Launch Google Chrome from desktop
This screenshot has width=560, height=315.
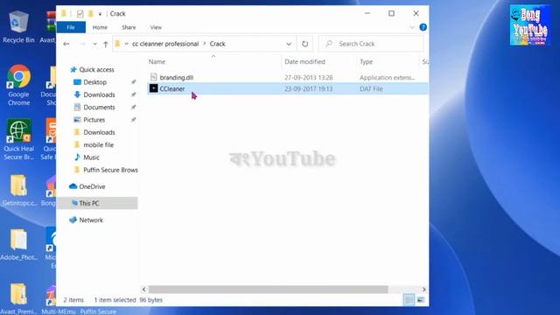18,85
